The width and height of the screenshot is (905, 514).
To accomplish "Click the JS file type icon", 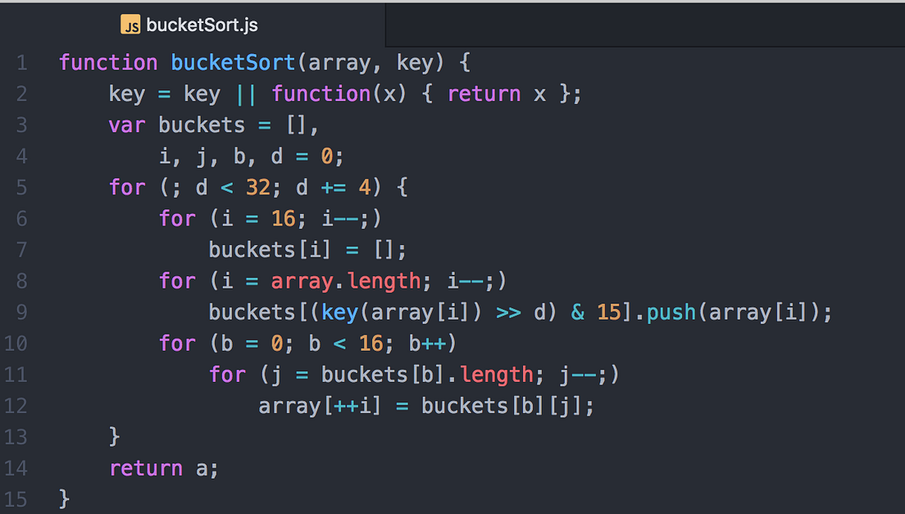I will 131,25.
